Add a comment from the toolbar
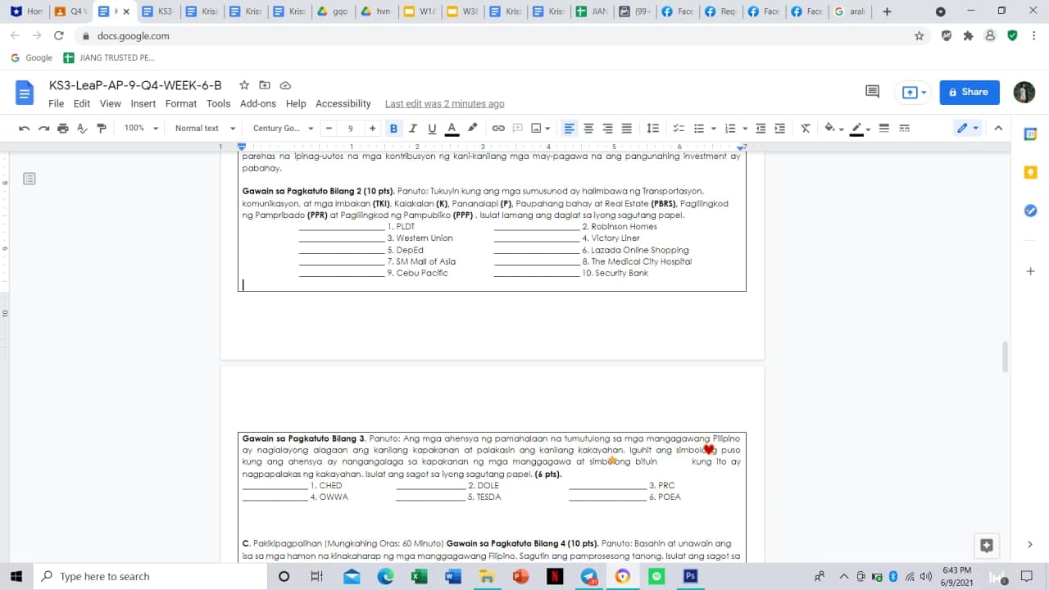Screen dimensions: 1049x590 coord(518,129)
